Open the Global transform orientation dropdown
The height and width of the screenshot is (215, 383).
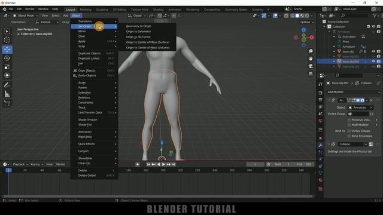(x=137, y=16)
